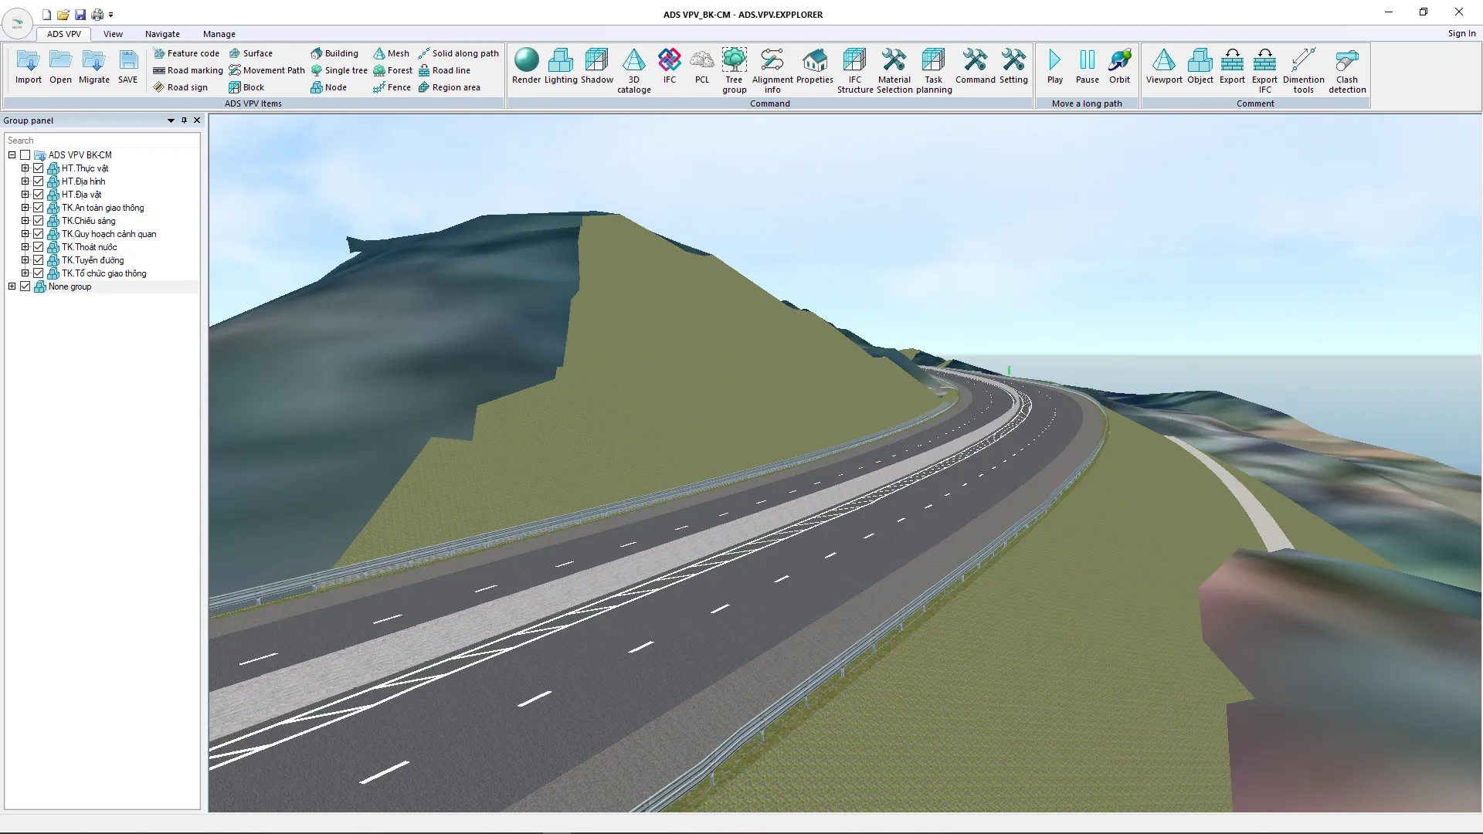Launch the Clash detection tool
The image size is (1483, 834).
click(x=1346, y=61)
